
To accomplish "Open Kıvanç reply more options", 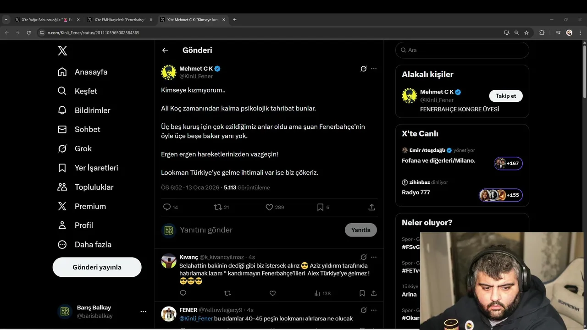I will coord(374,257).
